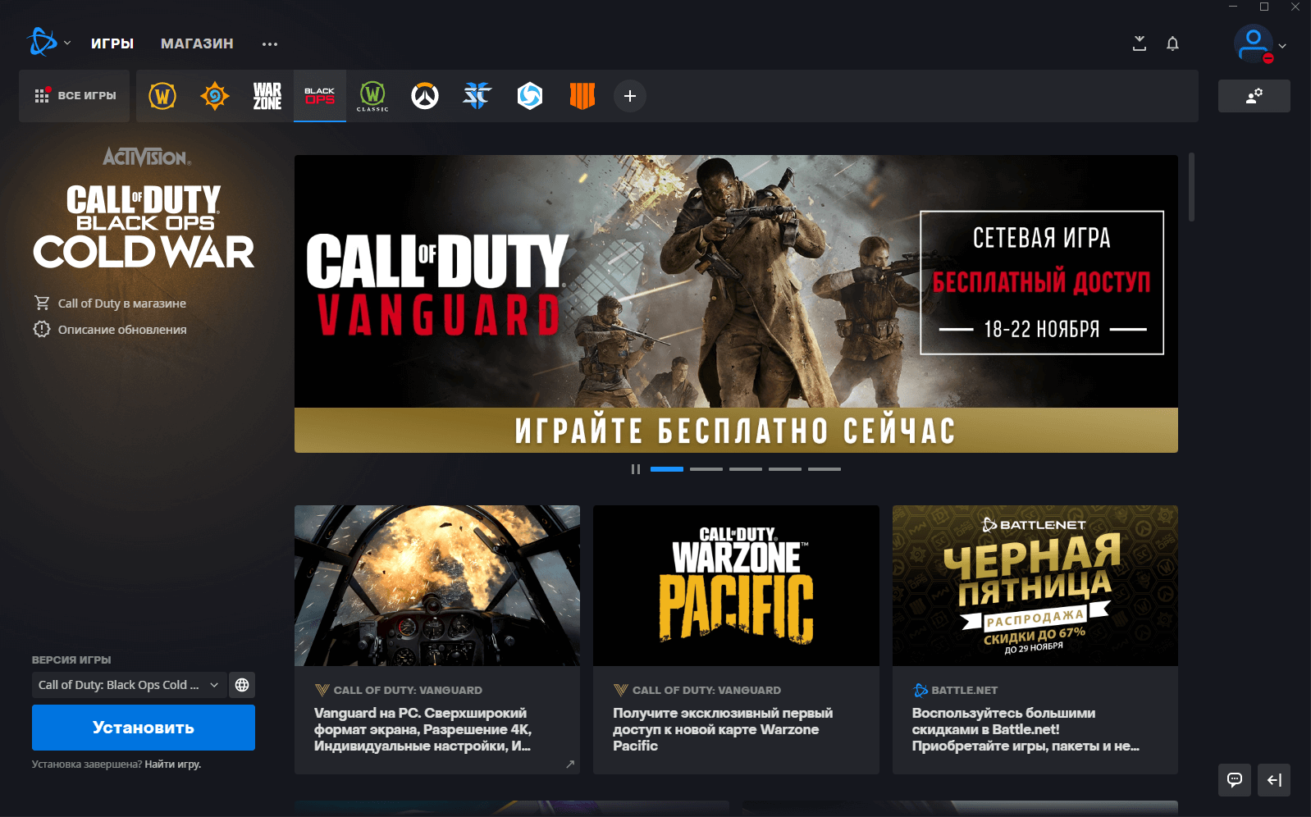The width and height of the screenshot is (1311, 817).
Task: Select Black Ops Cold War tab icon
Action: coord(320,96)
